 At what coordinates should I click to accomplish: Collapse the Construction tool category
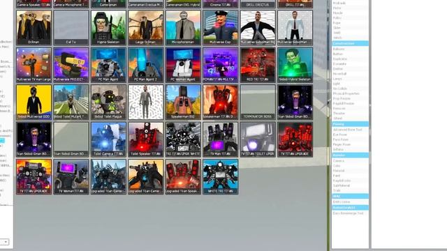[x=350, y=43]
